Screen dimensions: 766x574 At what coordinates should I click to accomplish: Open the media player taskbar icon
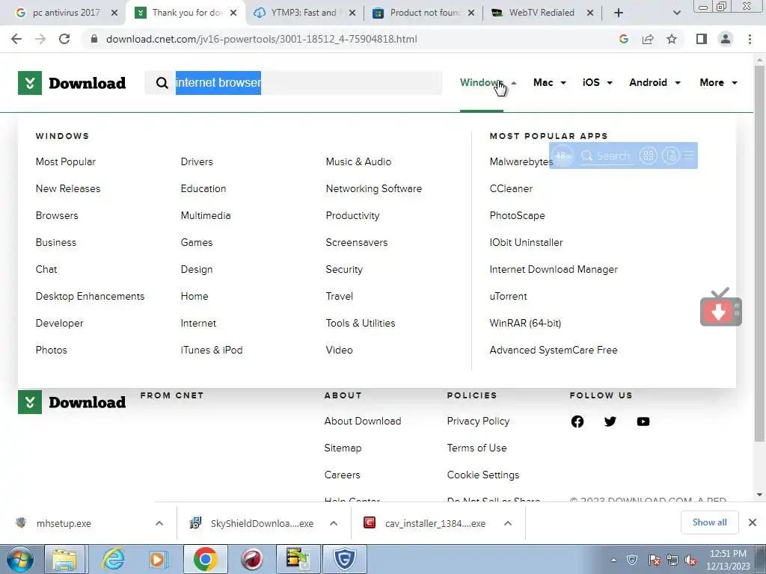coord(158,559)
